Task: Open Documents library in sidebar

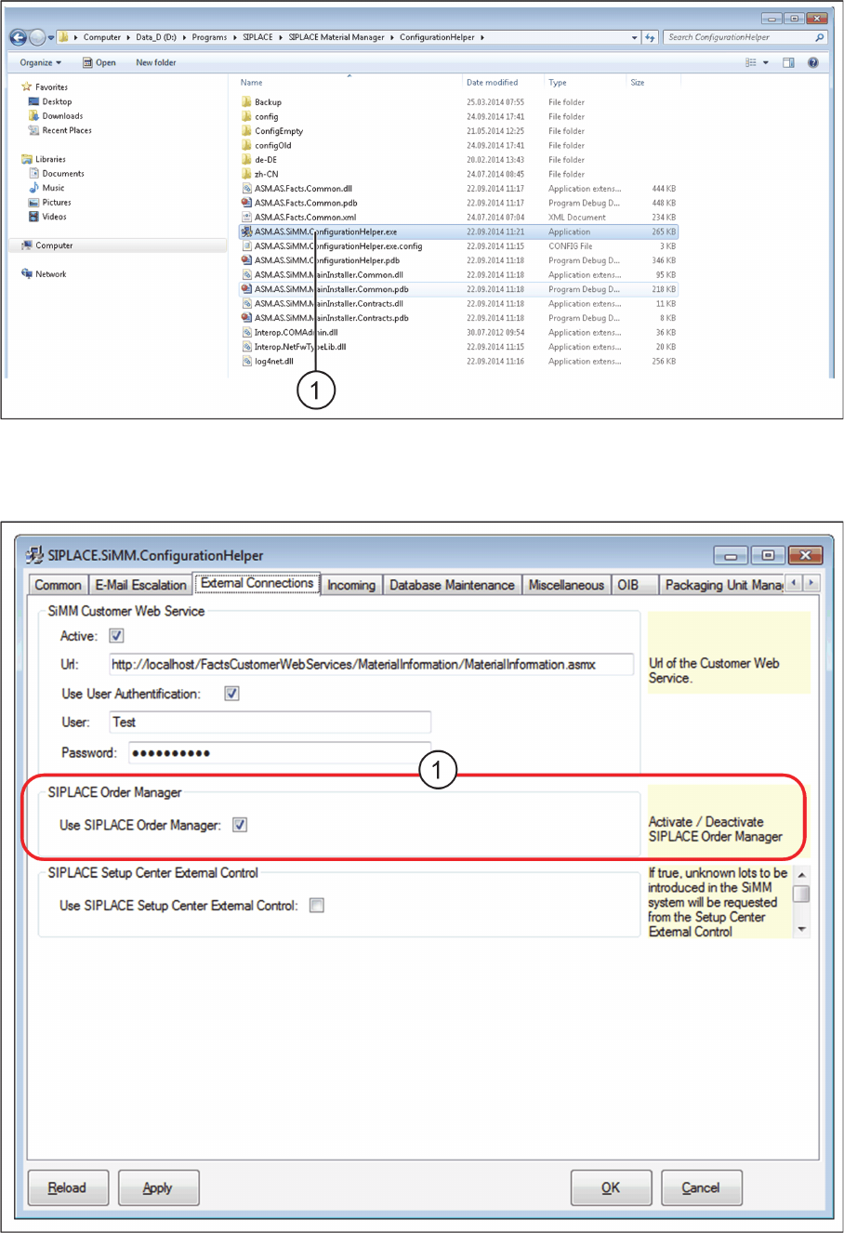Action: pyautogui.click(x=57, y=174)
